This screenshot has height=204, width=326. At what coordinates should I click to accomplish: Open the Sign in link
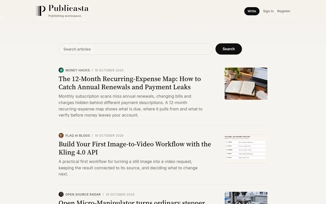tap(268, 11)
